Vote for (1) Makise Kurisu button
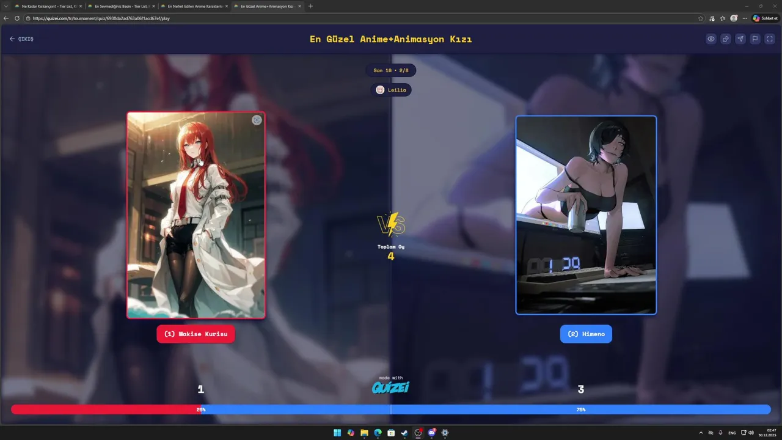 [x=195, y=334]
